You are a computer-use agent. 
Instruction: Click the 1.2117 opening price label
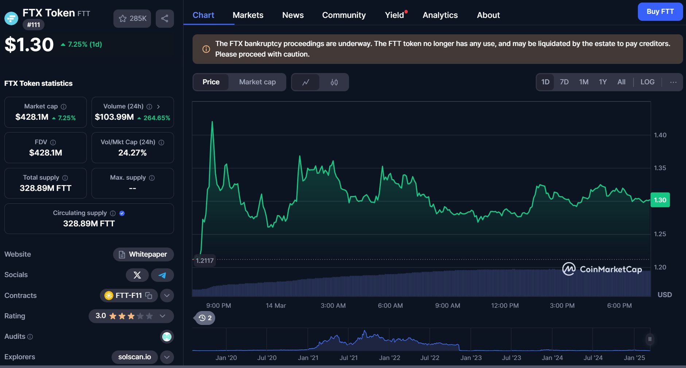coord(204,261)
